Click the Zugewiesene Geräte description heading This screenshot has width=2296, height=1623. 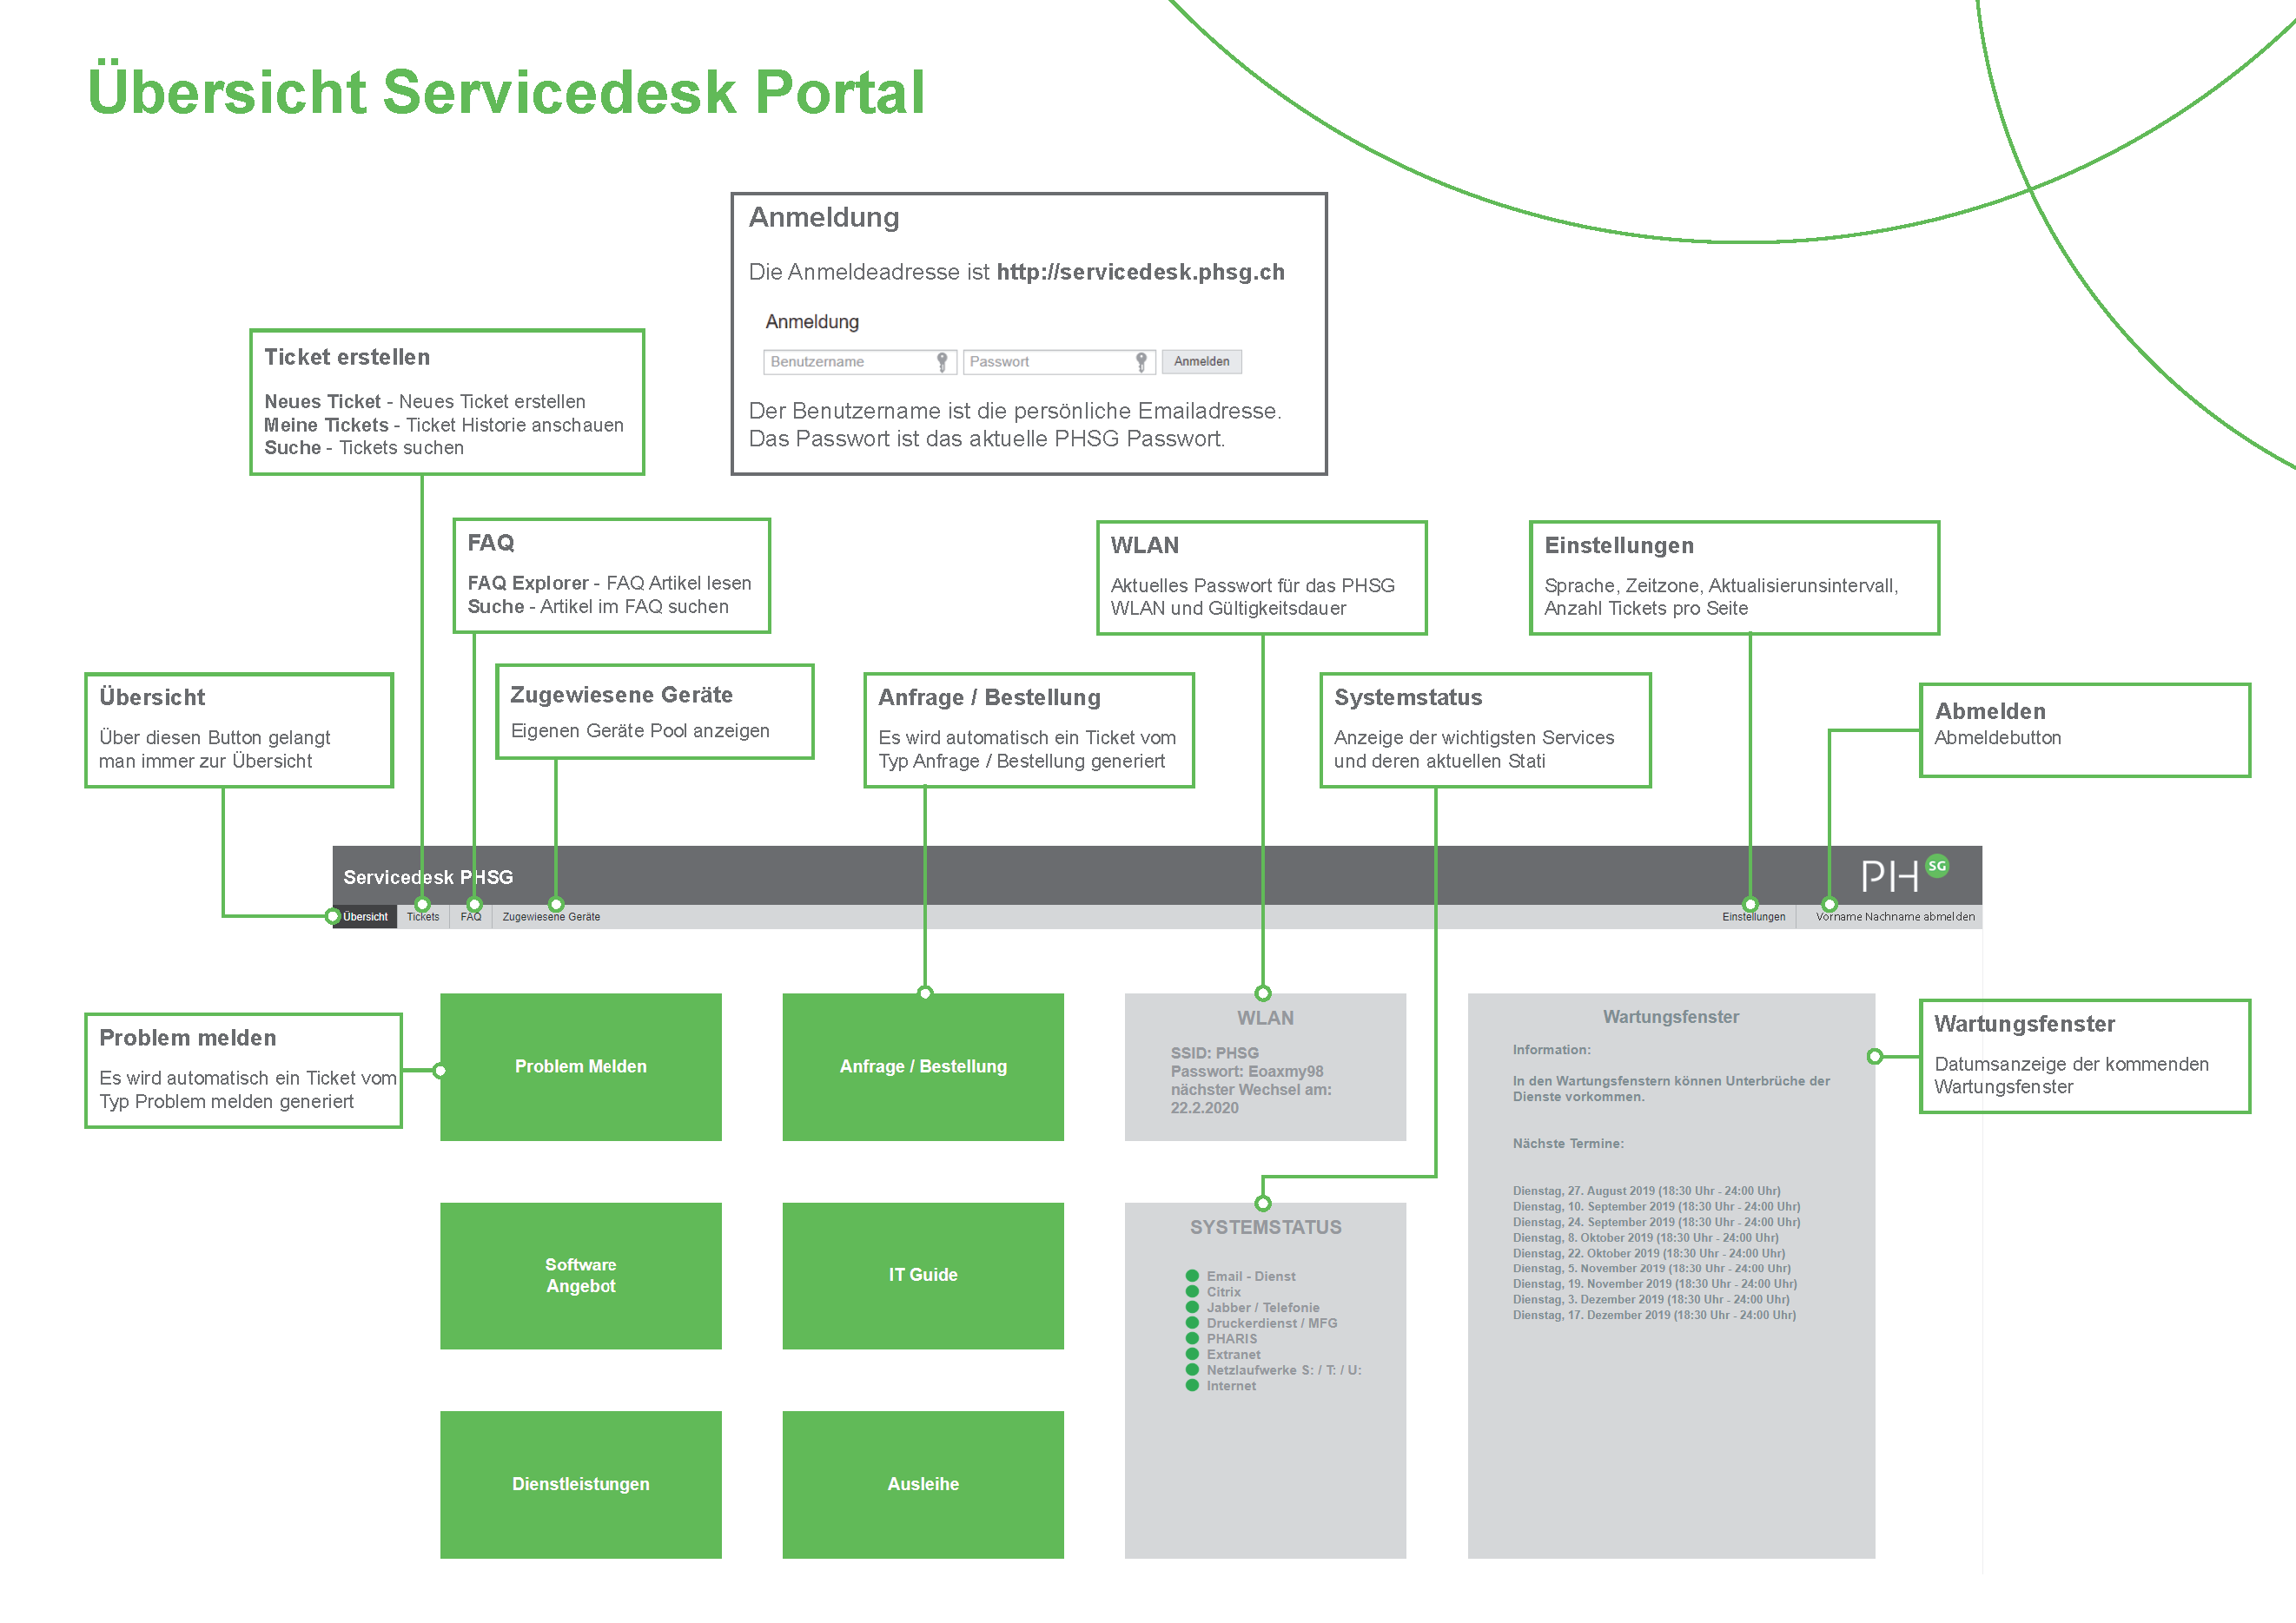pos(621,695)
